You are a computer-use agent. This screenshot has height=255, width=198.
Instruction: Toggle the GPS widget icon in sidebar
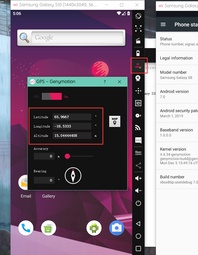138,66
